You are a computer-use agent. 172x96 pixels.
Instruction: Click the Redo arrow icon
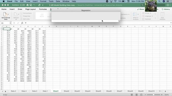coord(39,5)
